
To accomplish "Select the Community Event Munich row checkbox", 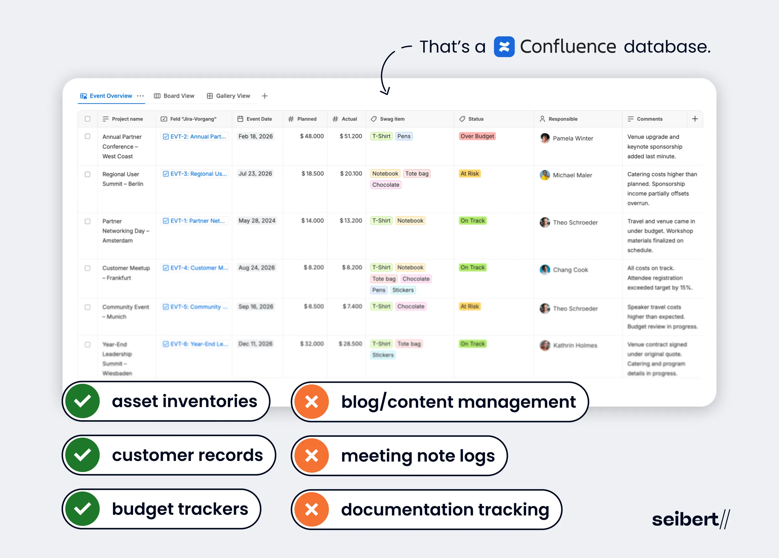I will coord(88,307).
